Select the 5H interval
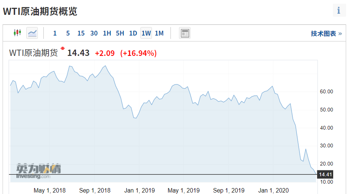The height and width of the screenshot is (194, 348). coord(120,33)
